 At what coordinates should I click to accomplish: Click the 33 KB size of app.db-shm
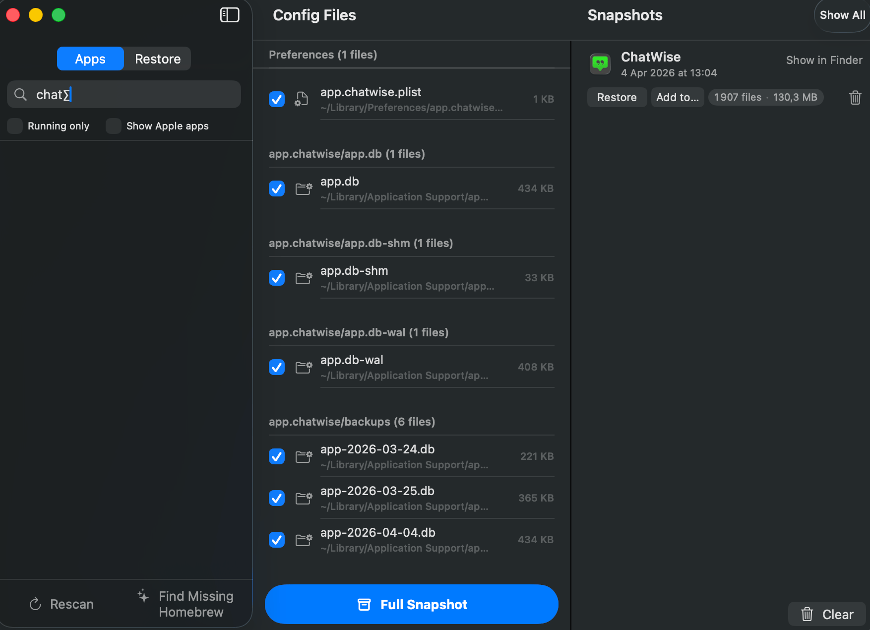click(x=539, y=278)
